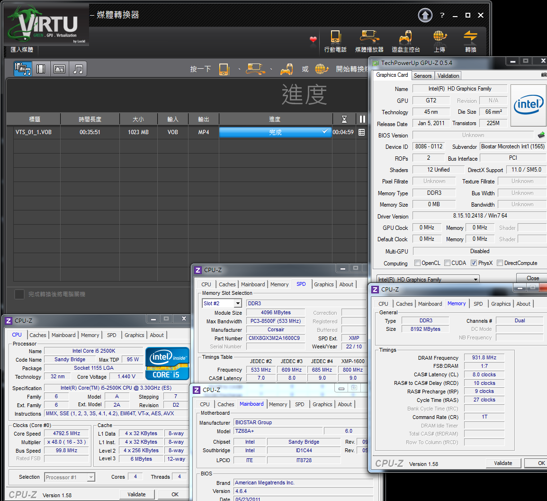547x501 pixels.
Task: Open the help question mark in Virtu
Action: (442, 15)
